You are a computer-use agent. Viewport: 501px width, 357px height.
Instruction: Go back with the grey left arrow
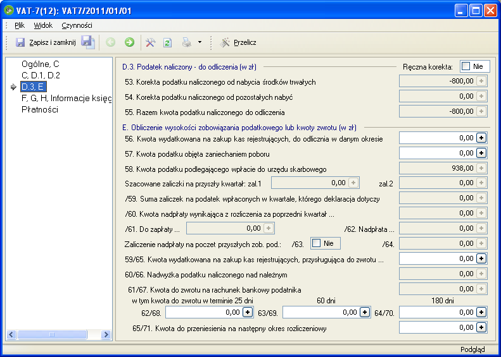click(x=111, y=42)
